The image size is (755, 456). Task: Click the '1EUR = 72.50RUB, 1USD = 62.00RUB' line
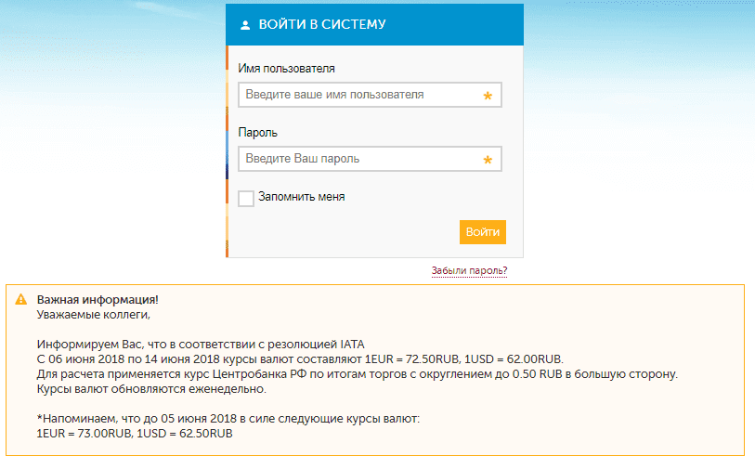(300, 359)
